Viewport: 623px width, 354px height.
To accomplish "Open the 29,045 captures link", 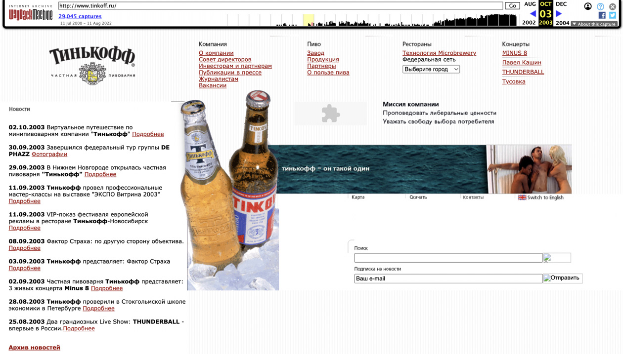I will pyautogui.click(x=80, y=16).
